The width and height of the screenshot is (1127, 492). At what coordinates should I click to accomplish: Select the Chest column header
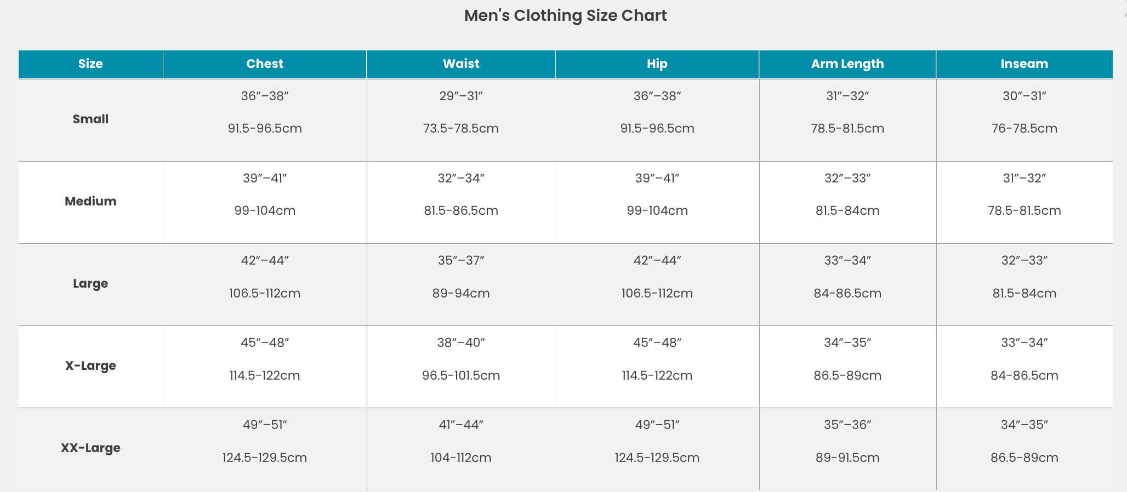click(x=265, y=64)
